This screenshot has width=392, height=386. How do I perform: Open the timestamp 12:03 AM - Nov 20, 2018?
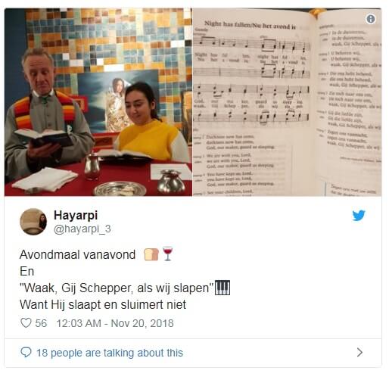coord(115,323)
